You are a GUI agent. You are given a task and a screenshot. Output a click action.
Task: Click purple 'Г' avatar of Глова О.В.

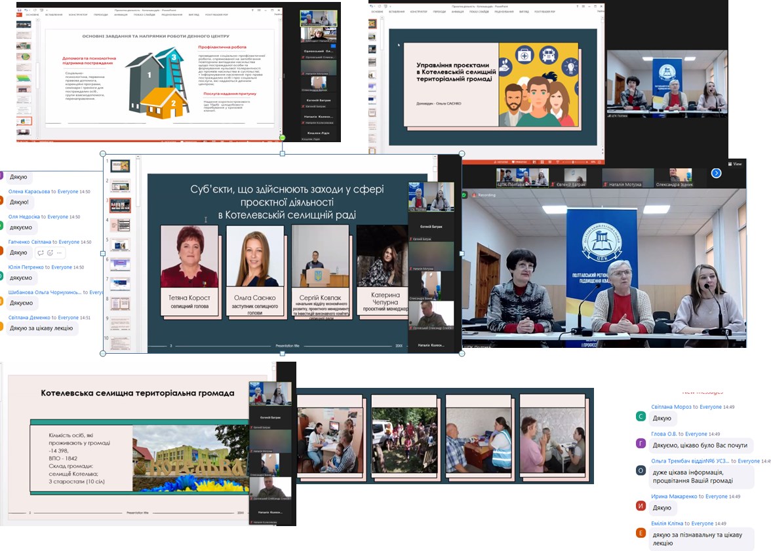[x=641, y=444]
